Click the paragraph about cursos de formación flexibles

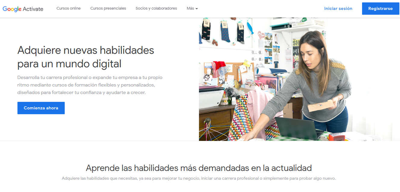click(90, 85)
